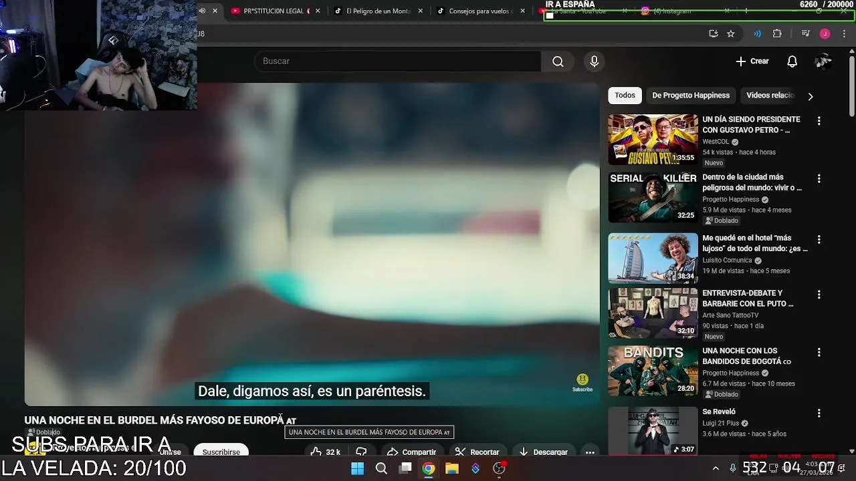The width and height of the screenshot is (856, 481).
Task: Open options for Entrevista-Debate video
Action: [x=819, y=295]
